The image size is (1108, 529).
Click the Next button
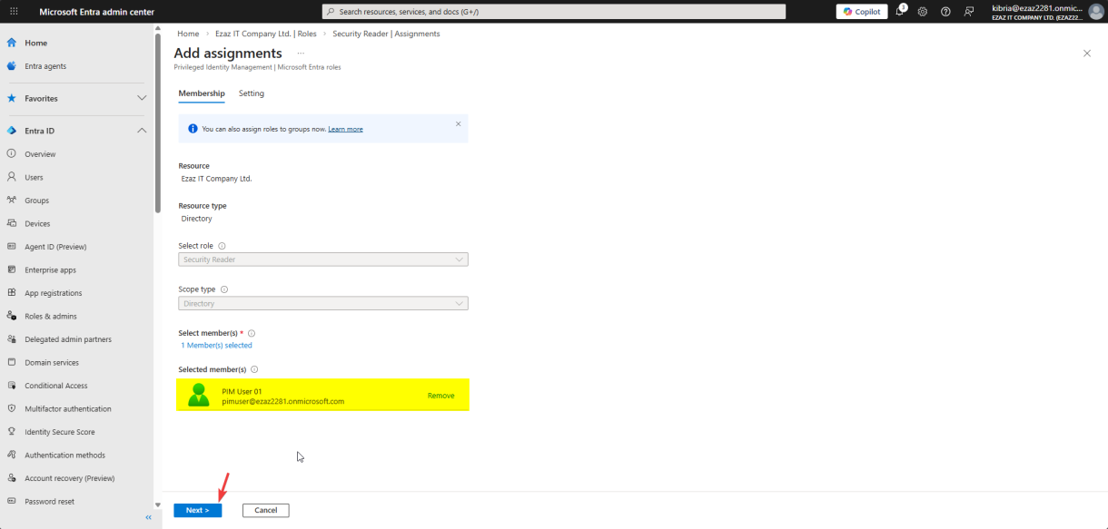[197, 510]
